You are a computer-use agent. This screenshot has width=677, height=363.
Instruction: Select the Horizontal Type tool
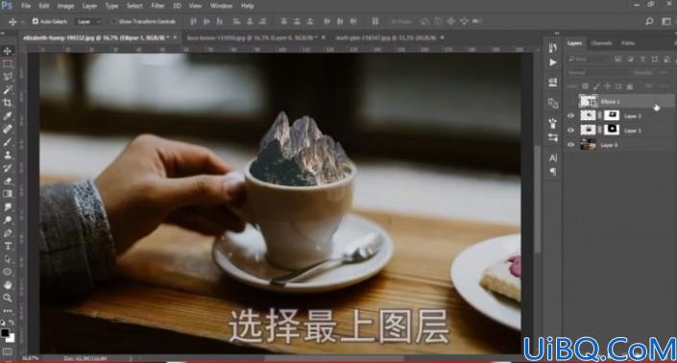coord(8,246)
